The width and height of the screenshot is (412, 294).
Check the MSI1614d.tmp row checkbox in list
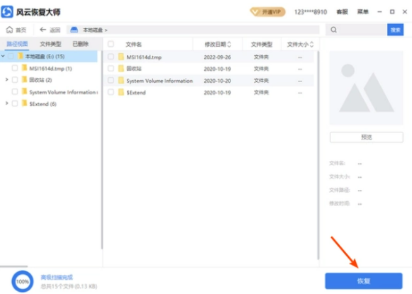(111, 57)
